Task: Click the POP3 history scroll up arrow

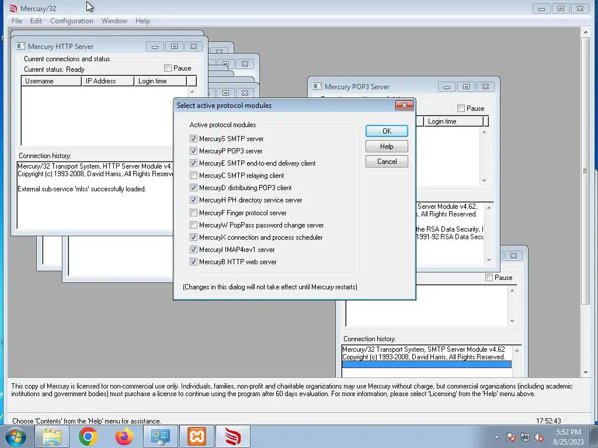Action: click(x=489, y=207)
